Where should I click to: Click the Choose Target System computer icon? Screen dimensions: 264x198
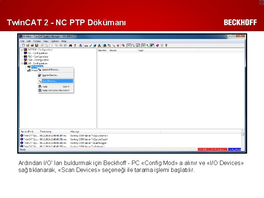(x=81, y=45)
